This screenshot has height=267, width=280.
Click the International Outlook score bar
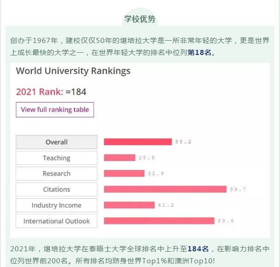click(159, 220)
